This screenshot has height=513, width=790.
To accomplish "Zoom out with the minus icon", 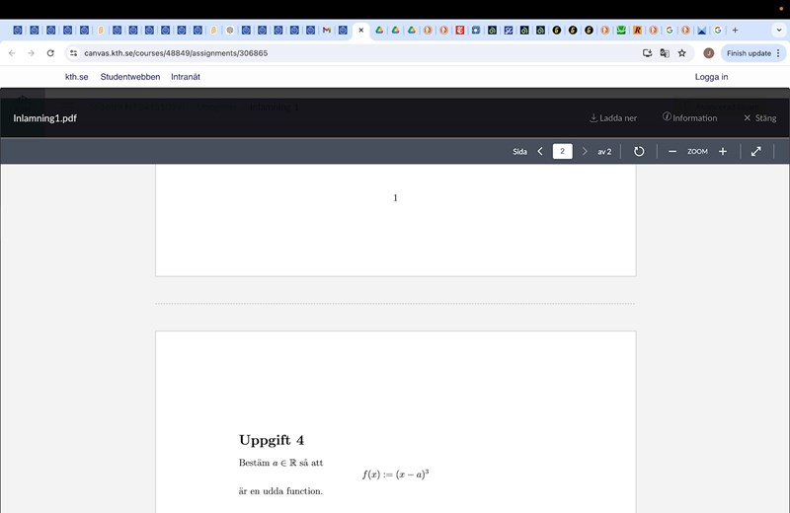I will point(672,151).
